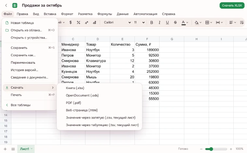
Task: Apply percent format icon
Action: pos(78,22)
